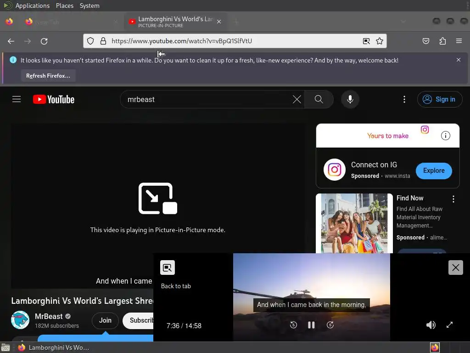Open the Instagram ad info icon

(445, 136)
